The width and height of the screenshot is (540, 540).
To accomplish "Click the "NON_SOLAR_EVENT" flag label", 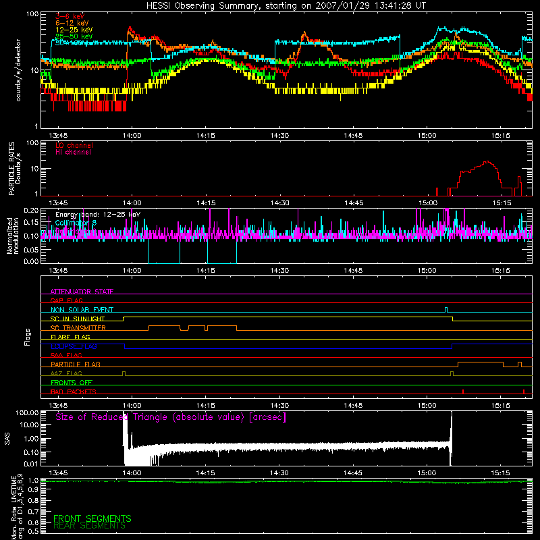I will [x=82, y=310].
